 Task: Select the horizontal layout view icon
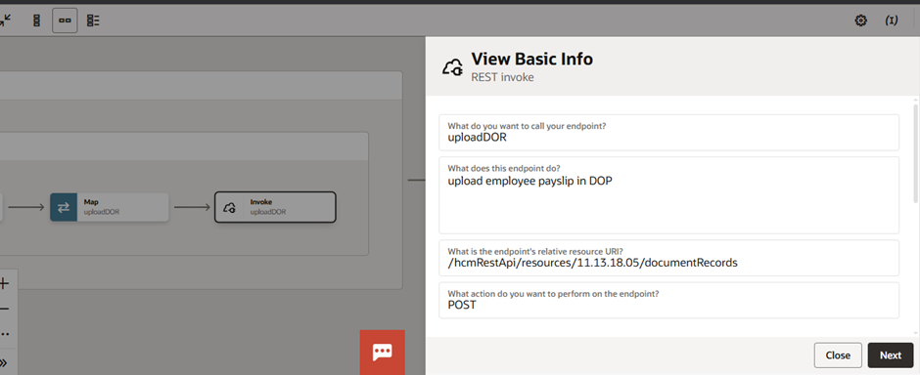point(65,21)
